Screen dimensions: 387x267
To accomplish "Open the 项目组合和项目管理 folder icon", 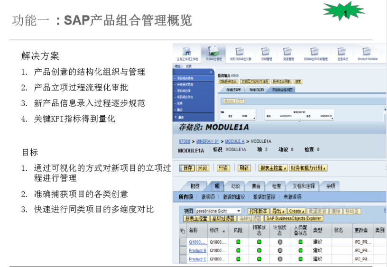I will point(314,51).
